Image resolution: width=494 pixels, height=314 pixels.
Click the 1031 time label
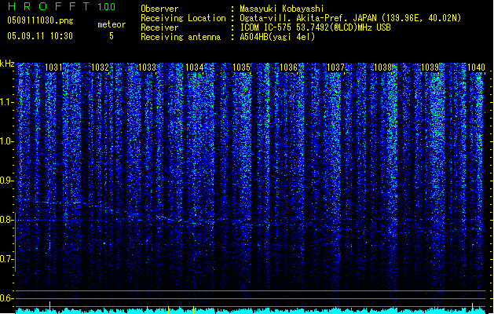[x=53, y=68]
